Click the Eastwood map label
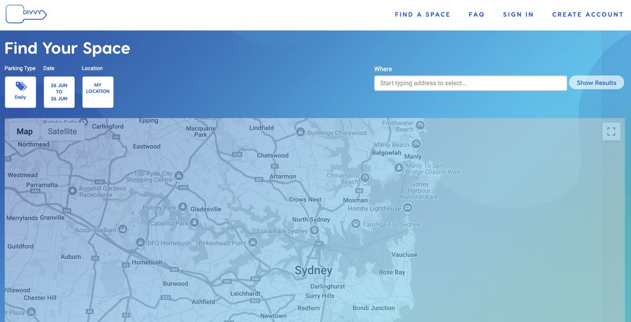Viewport: 631px width, 322px height. 147,146
